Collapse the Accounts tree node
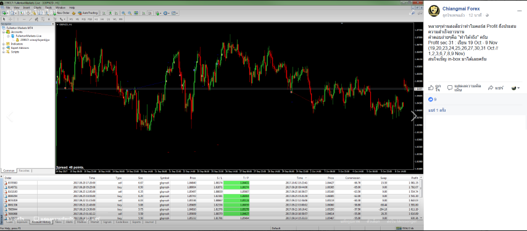 [3, 32]
